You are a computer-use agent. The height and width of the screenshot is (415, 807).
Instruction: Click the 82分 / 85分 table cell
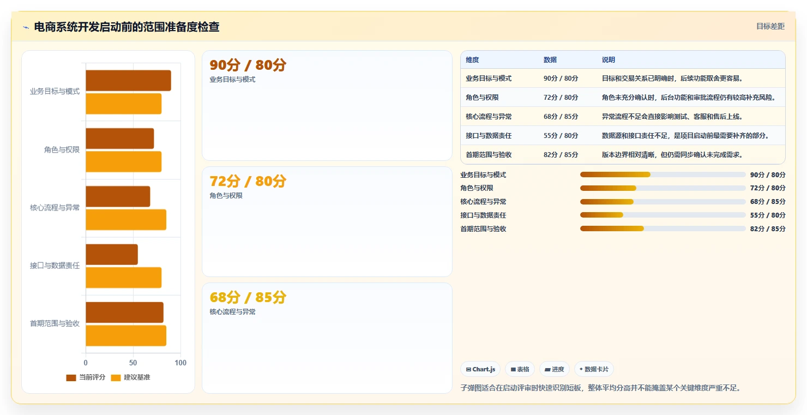[x=561, y=155]
